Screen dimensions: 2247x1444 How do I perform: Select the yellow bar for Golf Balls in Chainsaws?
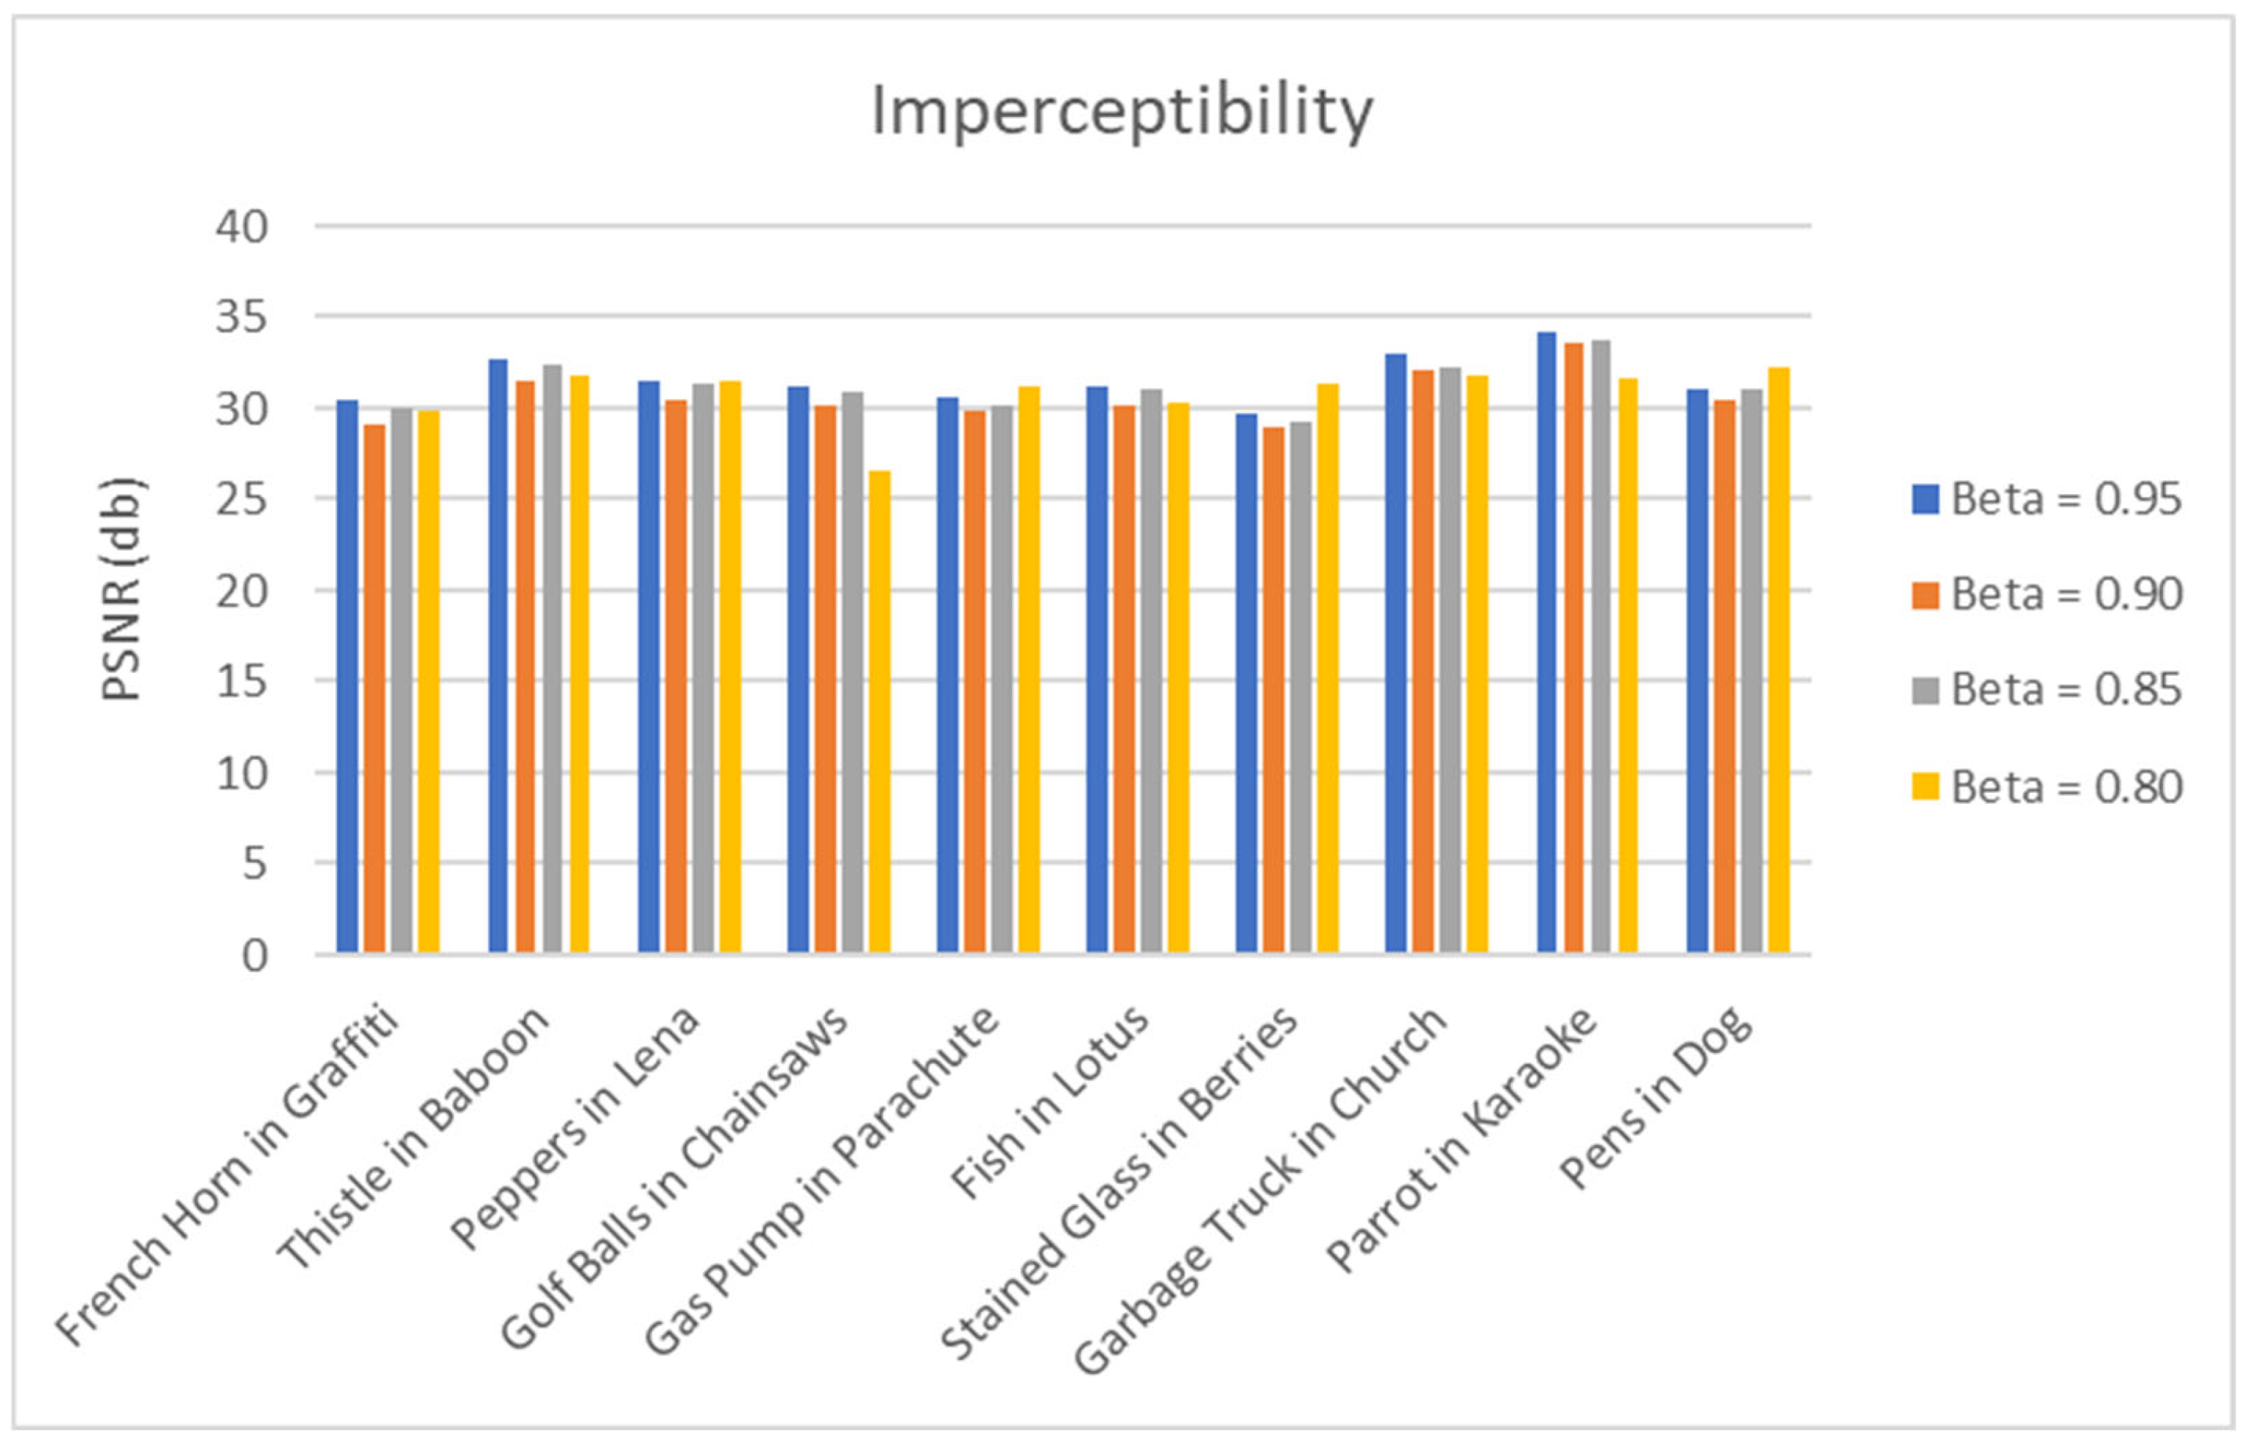(x=879, y=712)
